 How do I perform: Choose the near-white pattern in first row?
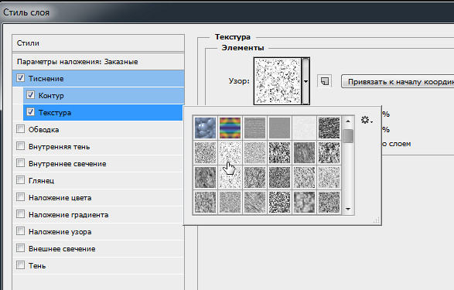[x=304, y=128]
